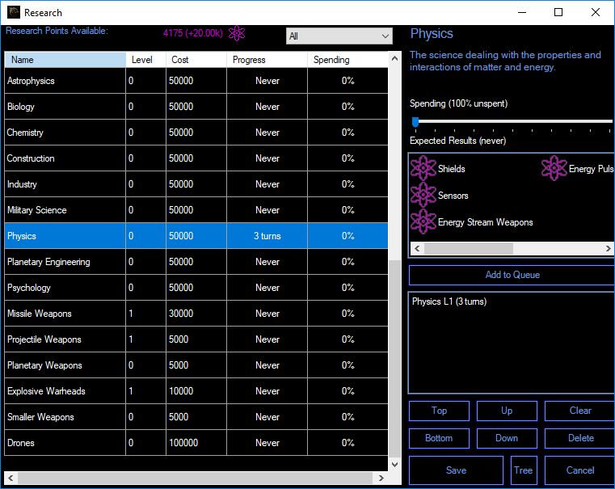Image resolution: width=615 pixels, height=489 pixels.
Task: Select the Planetary Weapons row
Action: (196, 365)
